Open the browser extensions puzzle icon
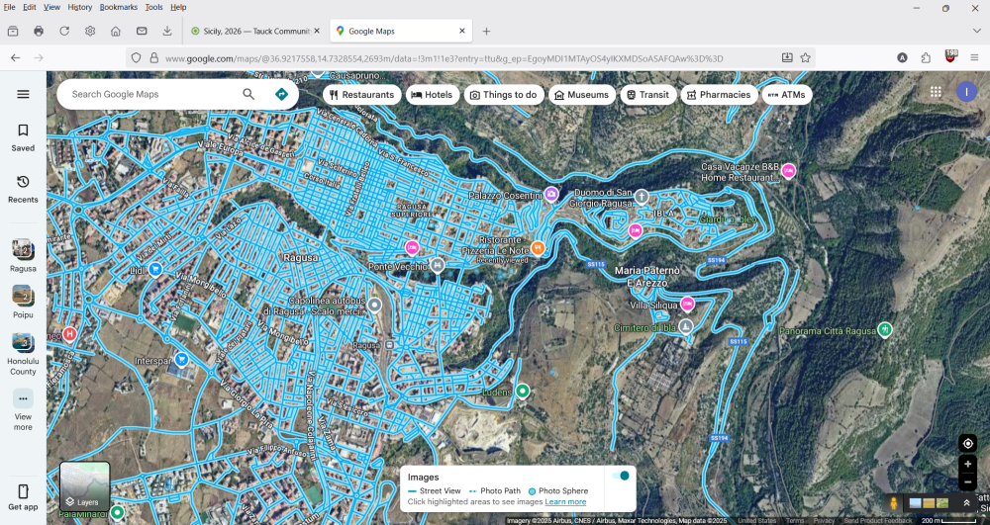990x525 pixels. (x=926, y=58)
